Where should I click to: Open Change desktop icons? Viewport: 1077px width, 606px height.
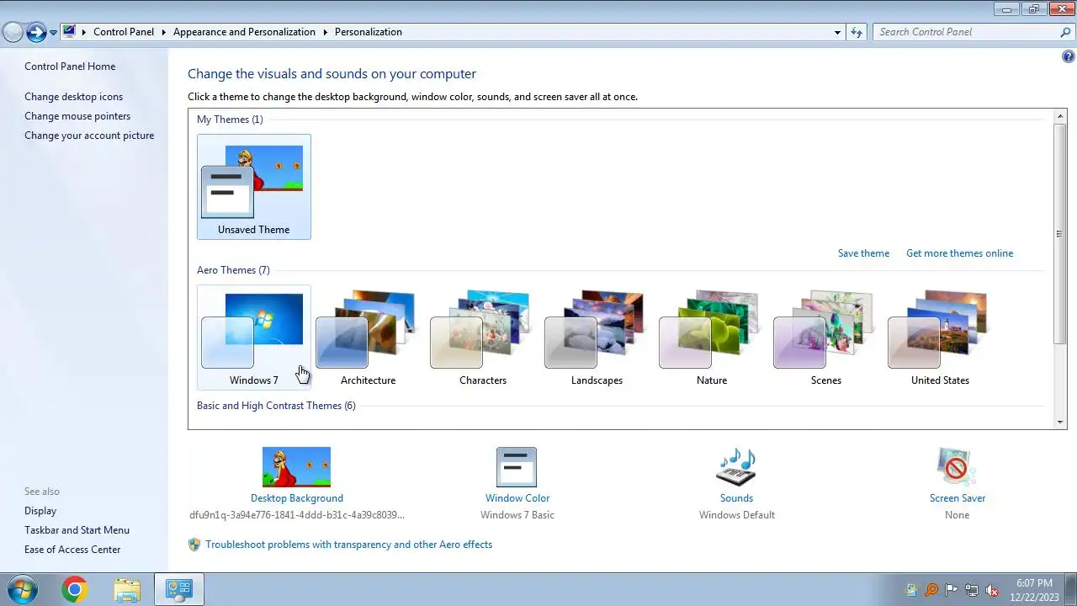click(73, 97)
